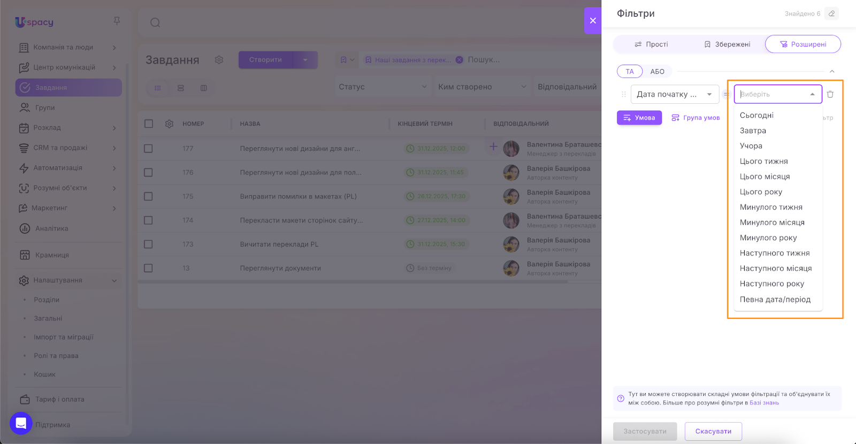Click the gear icon beside Завдання title
Image resolution: width=856 pixels, height=444 pixels.
(219, 60)
